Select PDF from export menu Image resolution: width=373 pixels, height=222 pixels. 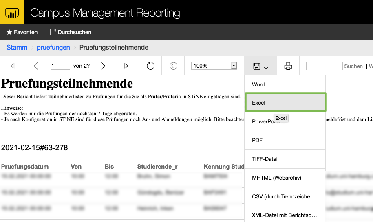(x=257, y=140)
